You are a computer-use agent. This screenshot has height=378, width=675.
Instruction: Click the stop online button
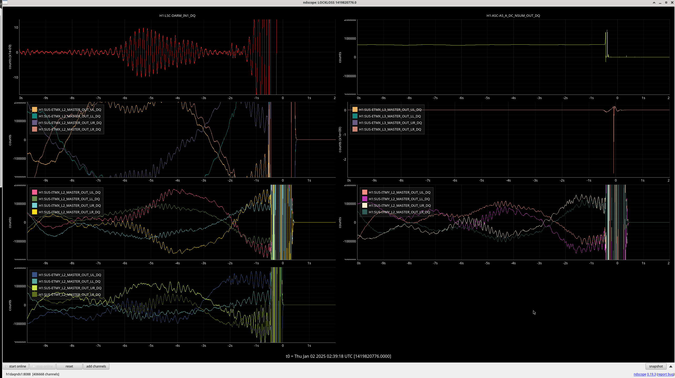click(x=43, y=366)
